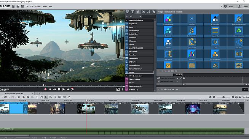Jump to start with skip-back control
Image resolution: width=249 pixels, height=139 pixels.
pyautogui.click(x=50, y=89)
